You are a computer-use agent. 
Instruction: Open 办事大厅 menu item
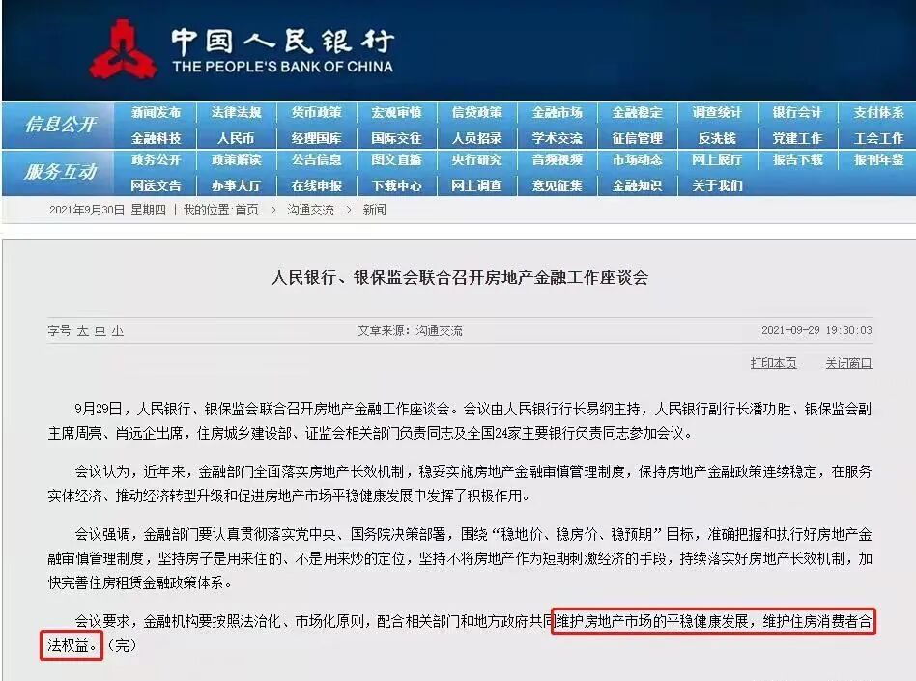236,185
